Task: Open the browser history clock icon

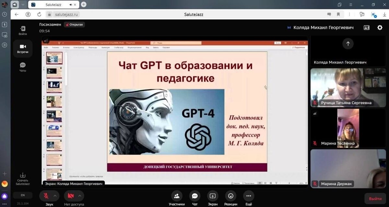Action: pos(5,14)
